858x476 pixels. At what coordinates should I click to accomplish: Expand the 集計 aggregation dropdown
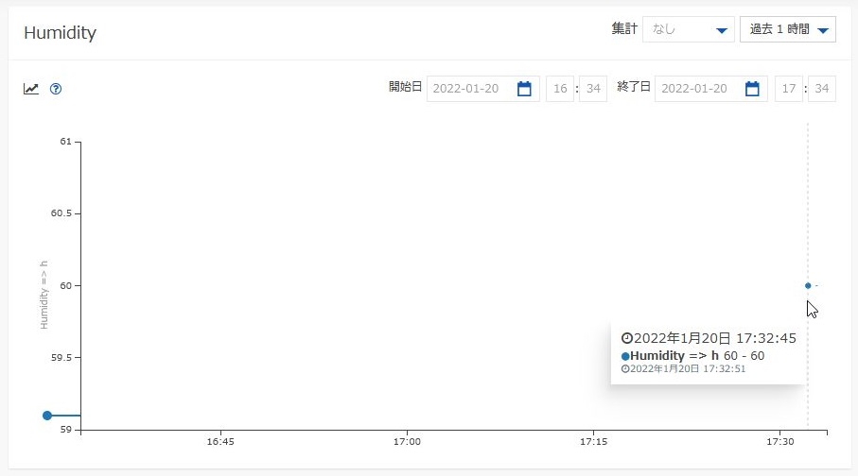[689, 29]
